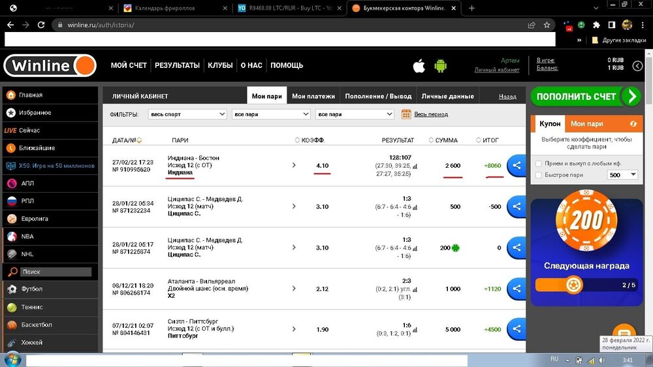Open the quick bet amount 500 dropdown
This screenshot has width=653, height=367.
[622, 175]
